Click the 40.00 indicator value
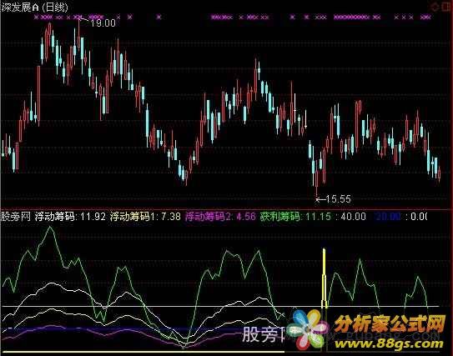Screen dimensions: 453x356 pyautogui.click(x=354, y=217)
